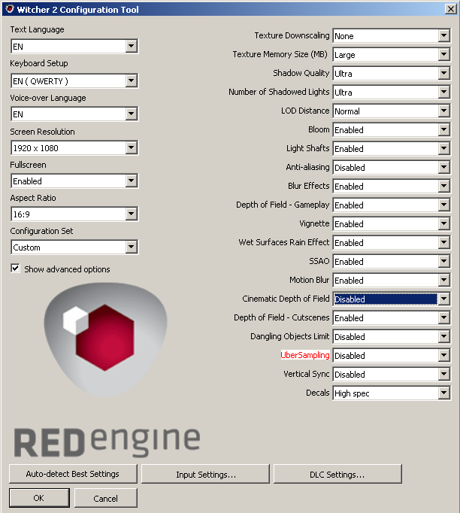
Task: Click the Witcher 2 title bar icon
Action: pos(10,9)
